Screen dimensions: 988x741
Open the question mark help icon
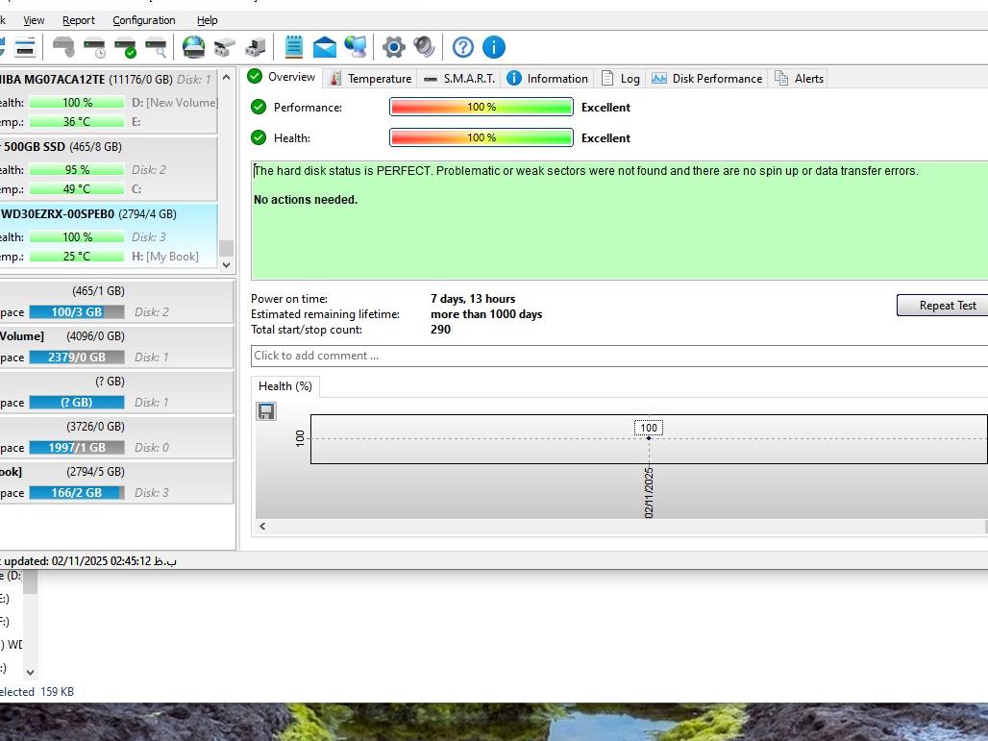[x=462, y=47]
